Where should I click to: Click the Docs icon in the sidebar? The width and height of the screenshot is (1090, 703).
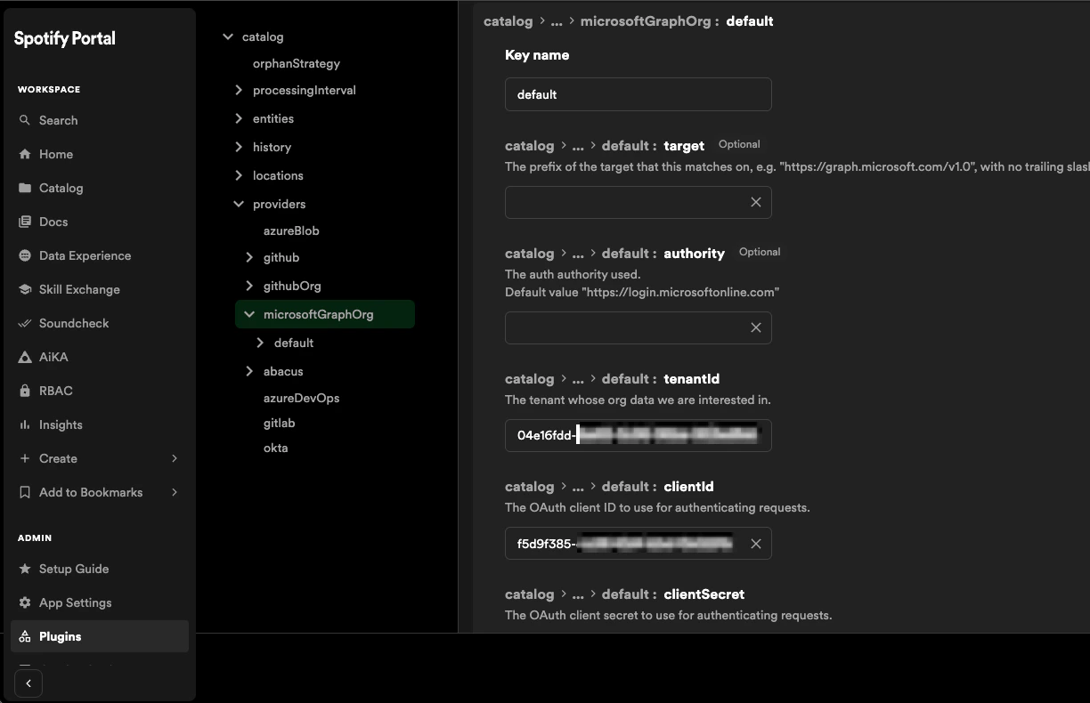(25, 222)
